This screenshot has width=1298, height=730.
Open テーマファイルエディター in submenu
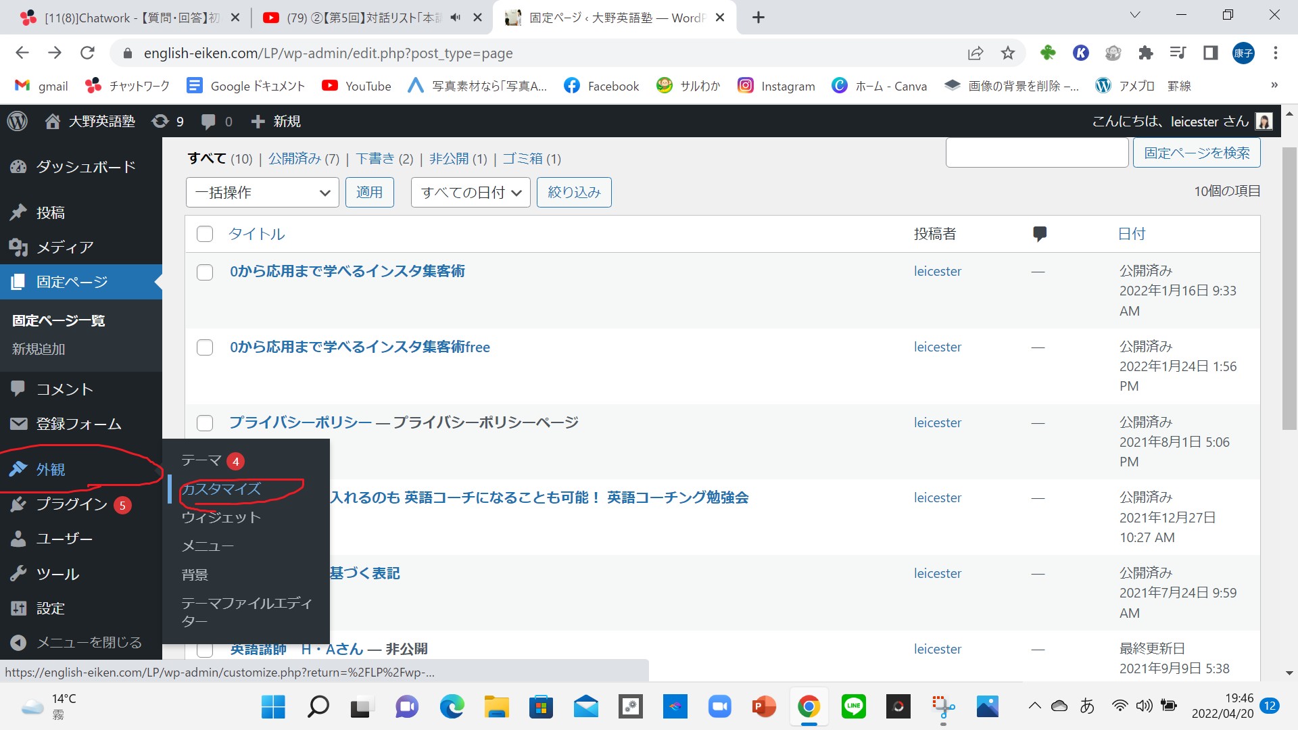pos(247,612)
